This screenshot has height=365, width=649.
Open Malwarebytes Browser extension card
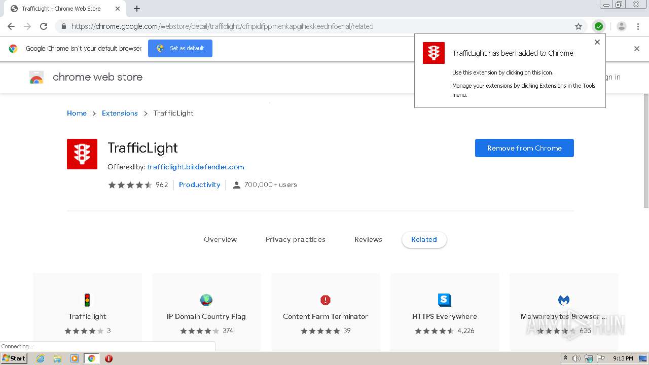coord(564,311)
